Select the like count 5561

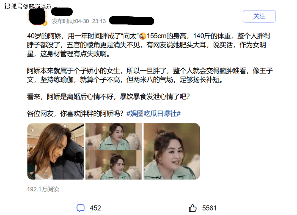[209, 208]
